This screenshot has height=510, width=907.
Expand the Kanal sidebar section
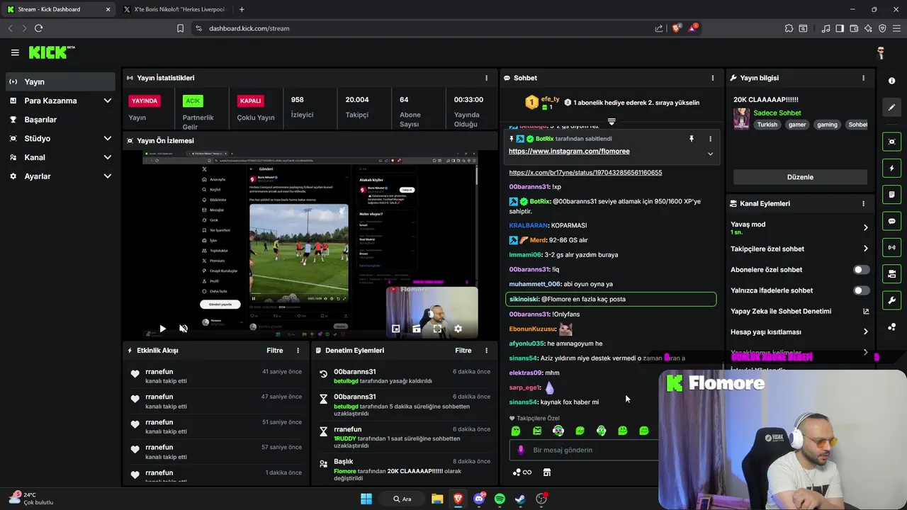coord(108,157)
